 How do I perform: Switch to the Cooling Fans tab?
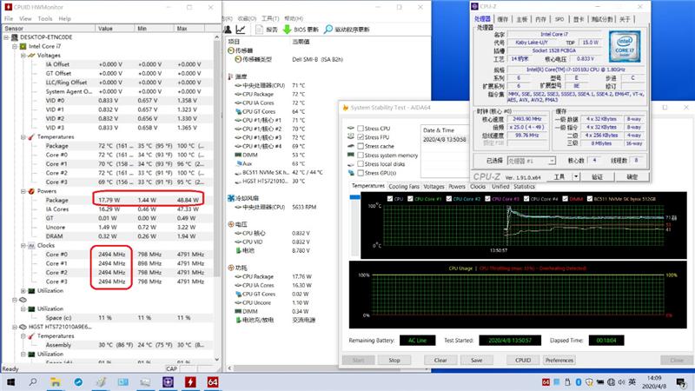(404, 186)
